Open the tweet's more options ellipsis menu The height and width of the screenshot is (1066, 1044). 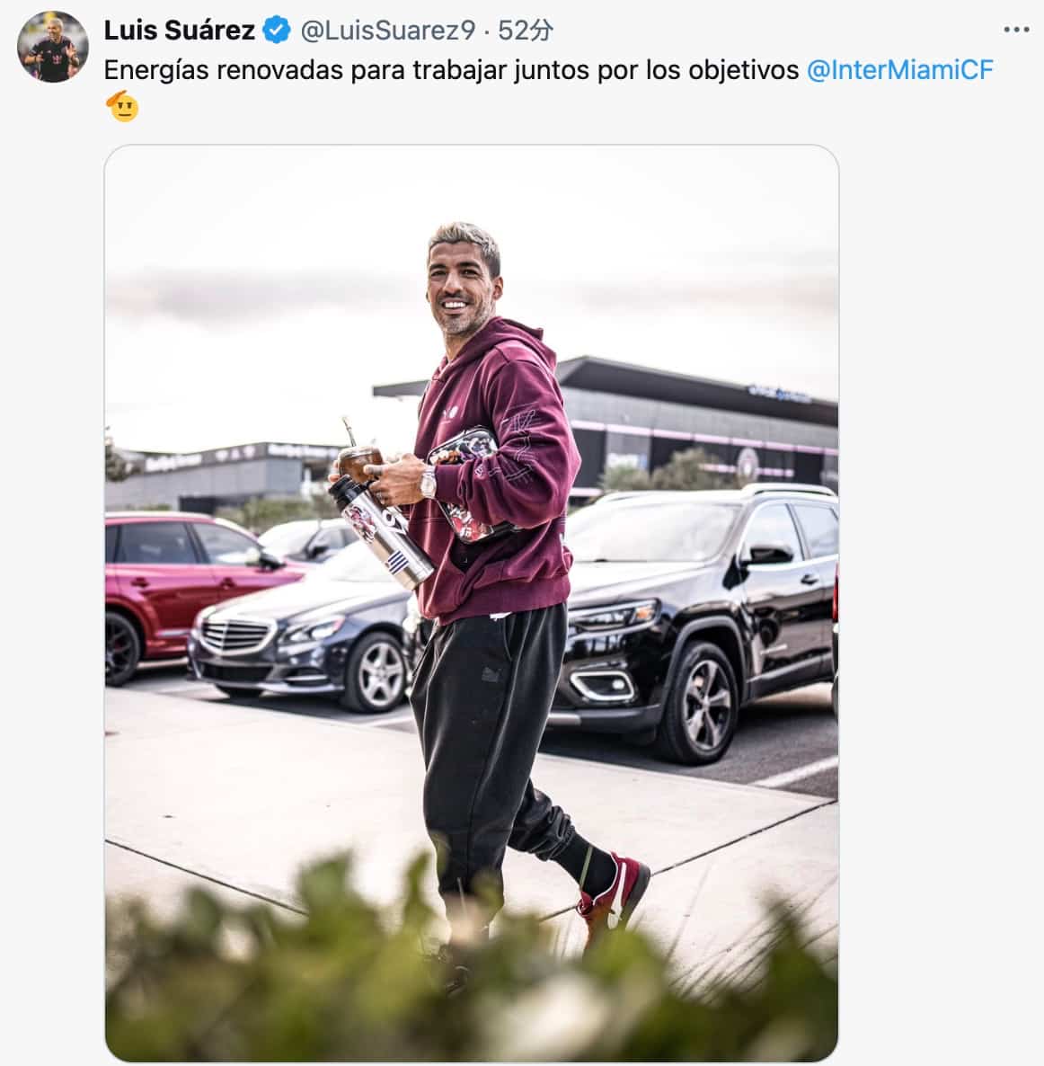click(x=1016, y=30)
